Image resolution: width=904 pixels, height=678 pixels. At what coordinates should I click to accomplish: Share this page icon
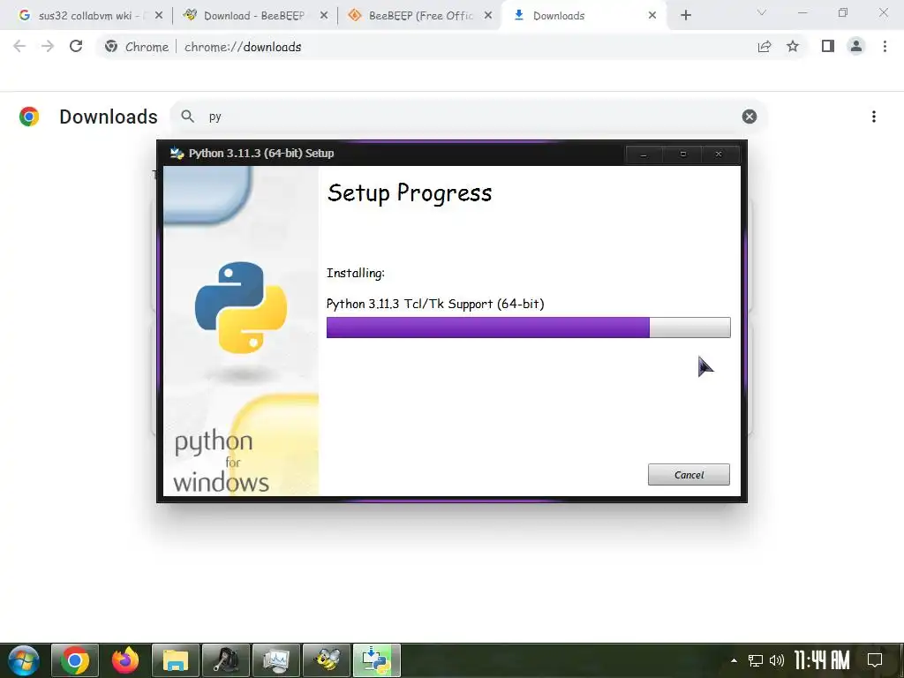765,47
